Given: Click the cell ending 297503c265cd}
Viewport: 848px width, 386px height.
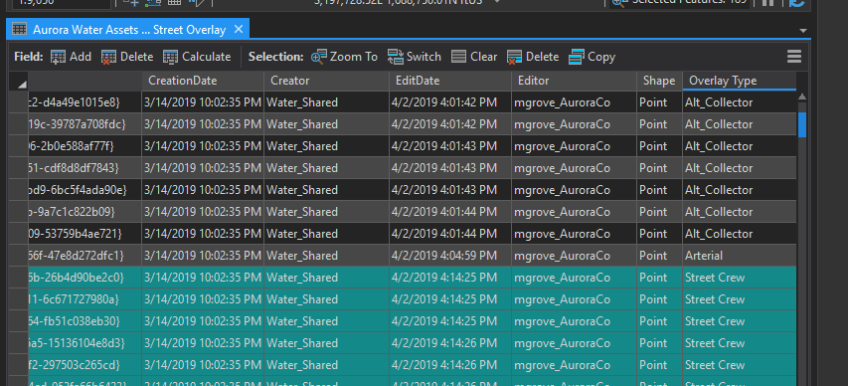Looking at the screenshot, I should (85, 364).
